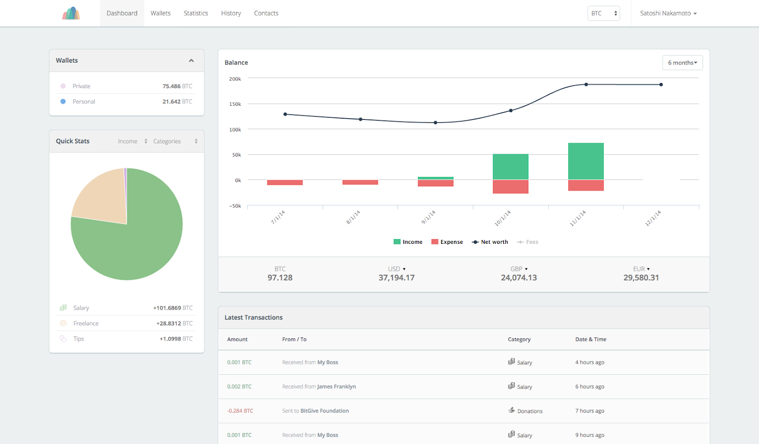The image size is (759, 444).
Task: Toggle the Net worth line in legend
Action: (490, 242)
